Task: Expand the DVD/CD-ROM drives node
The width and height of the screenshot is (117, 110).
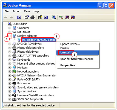Action: 10,44
